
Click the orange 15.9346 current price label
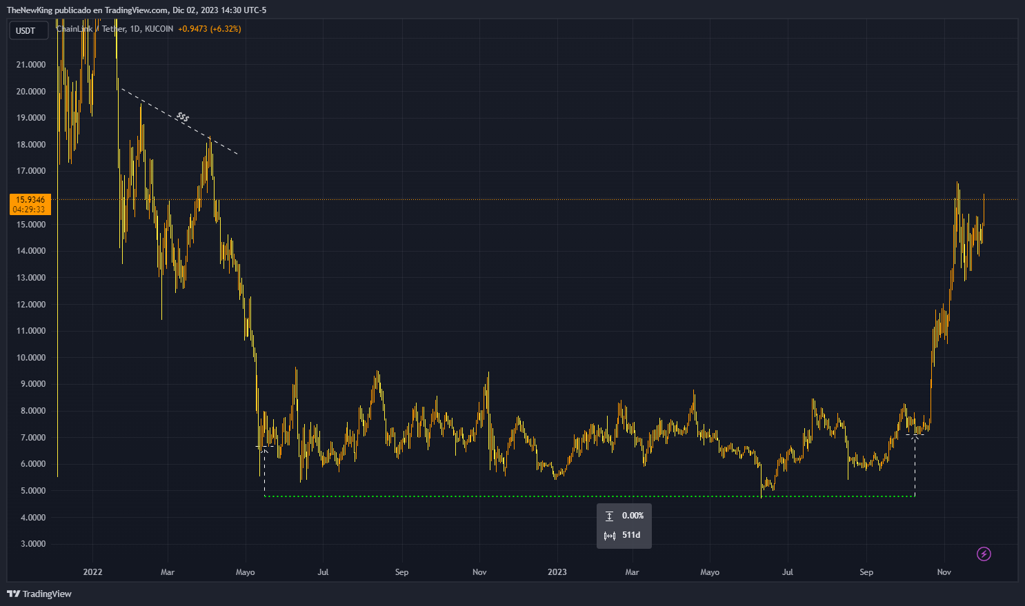[30, 200]
